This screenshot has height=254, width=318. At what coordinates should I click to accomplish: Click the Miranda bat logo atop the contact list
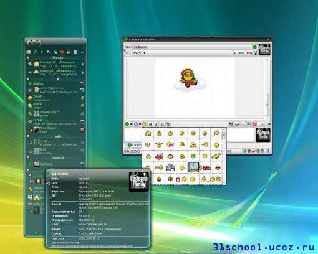tap(34, 43)
